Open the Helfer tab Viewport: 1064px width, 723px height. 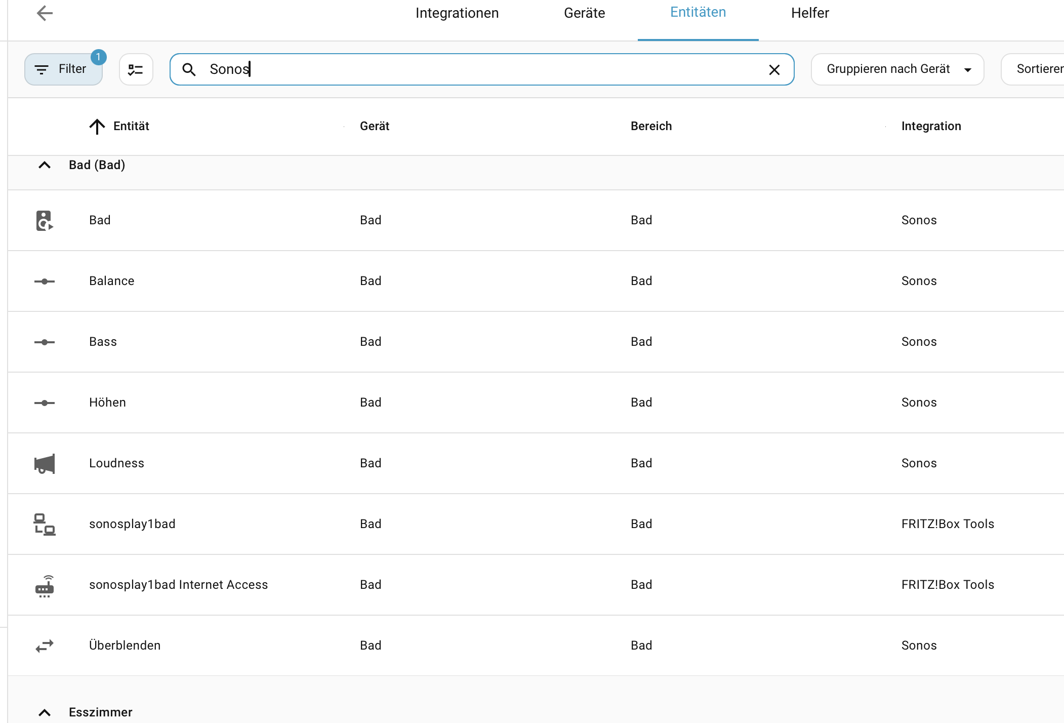pos(809,13)
